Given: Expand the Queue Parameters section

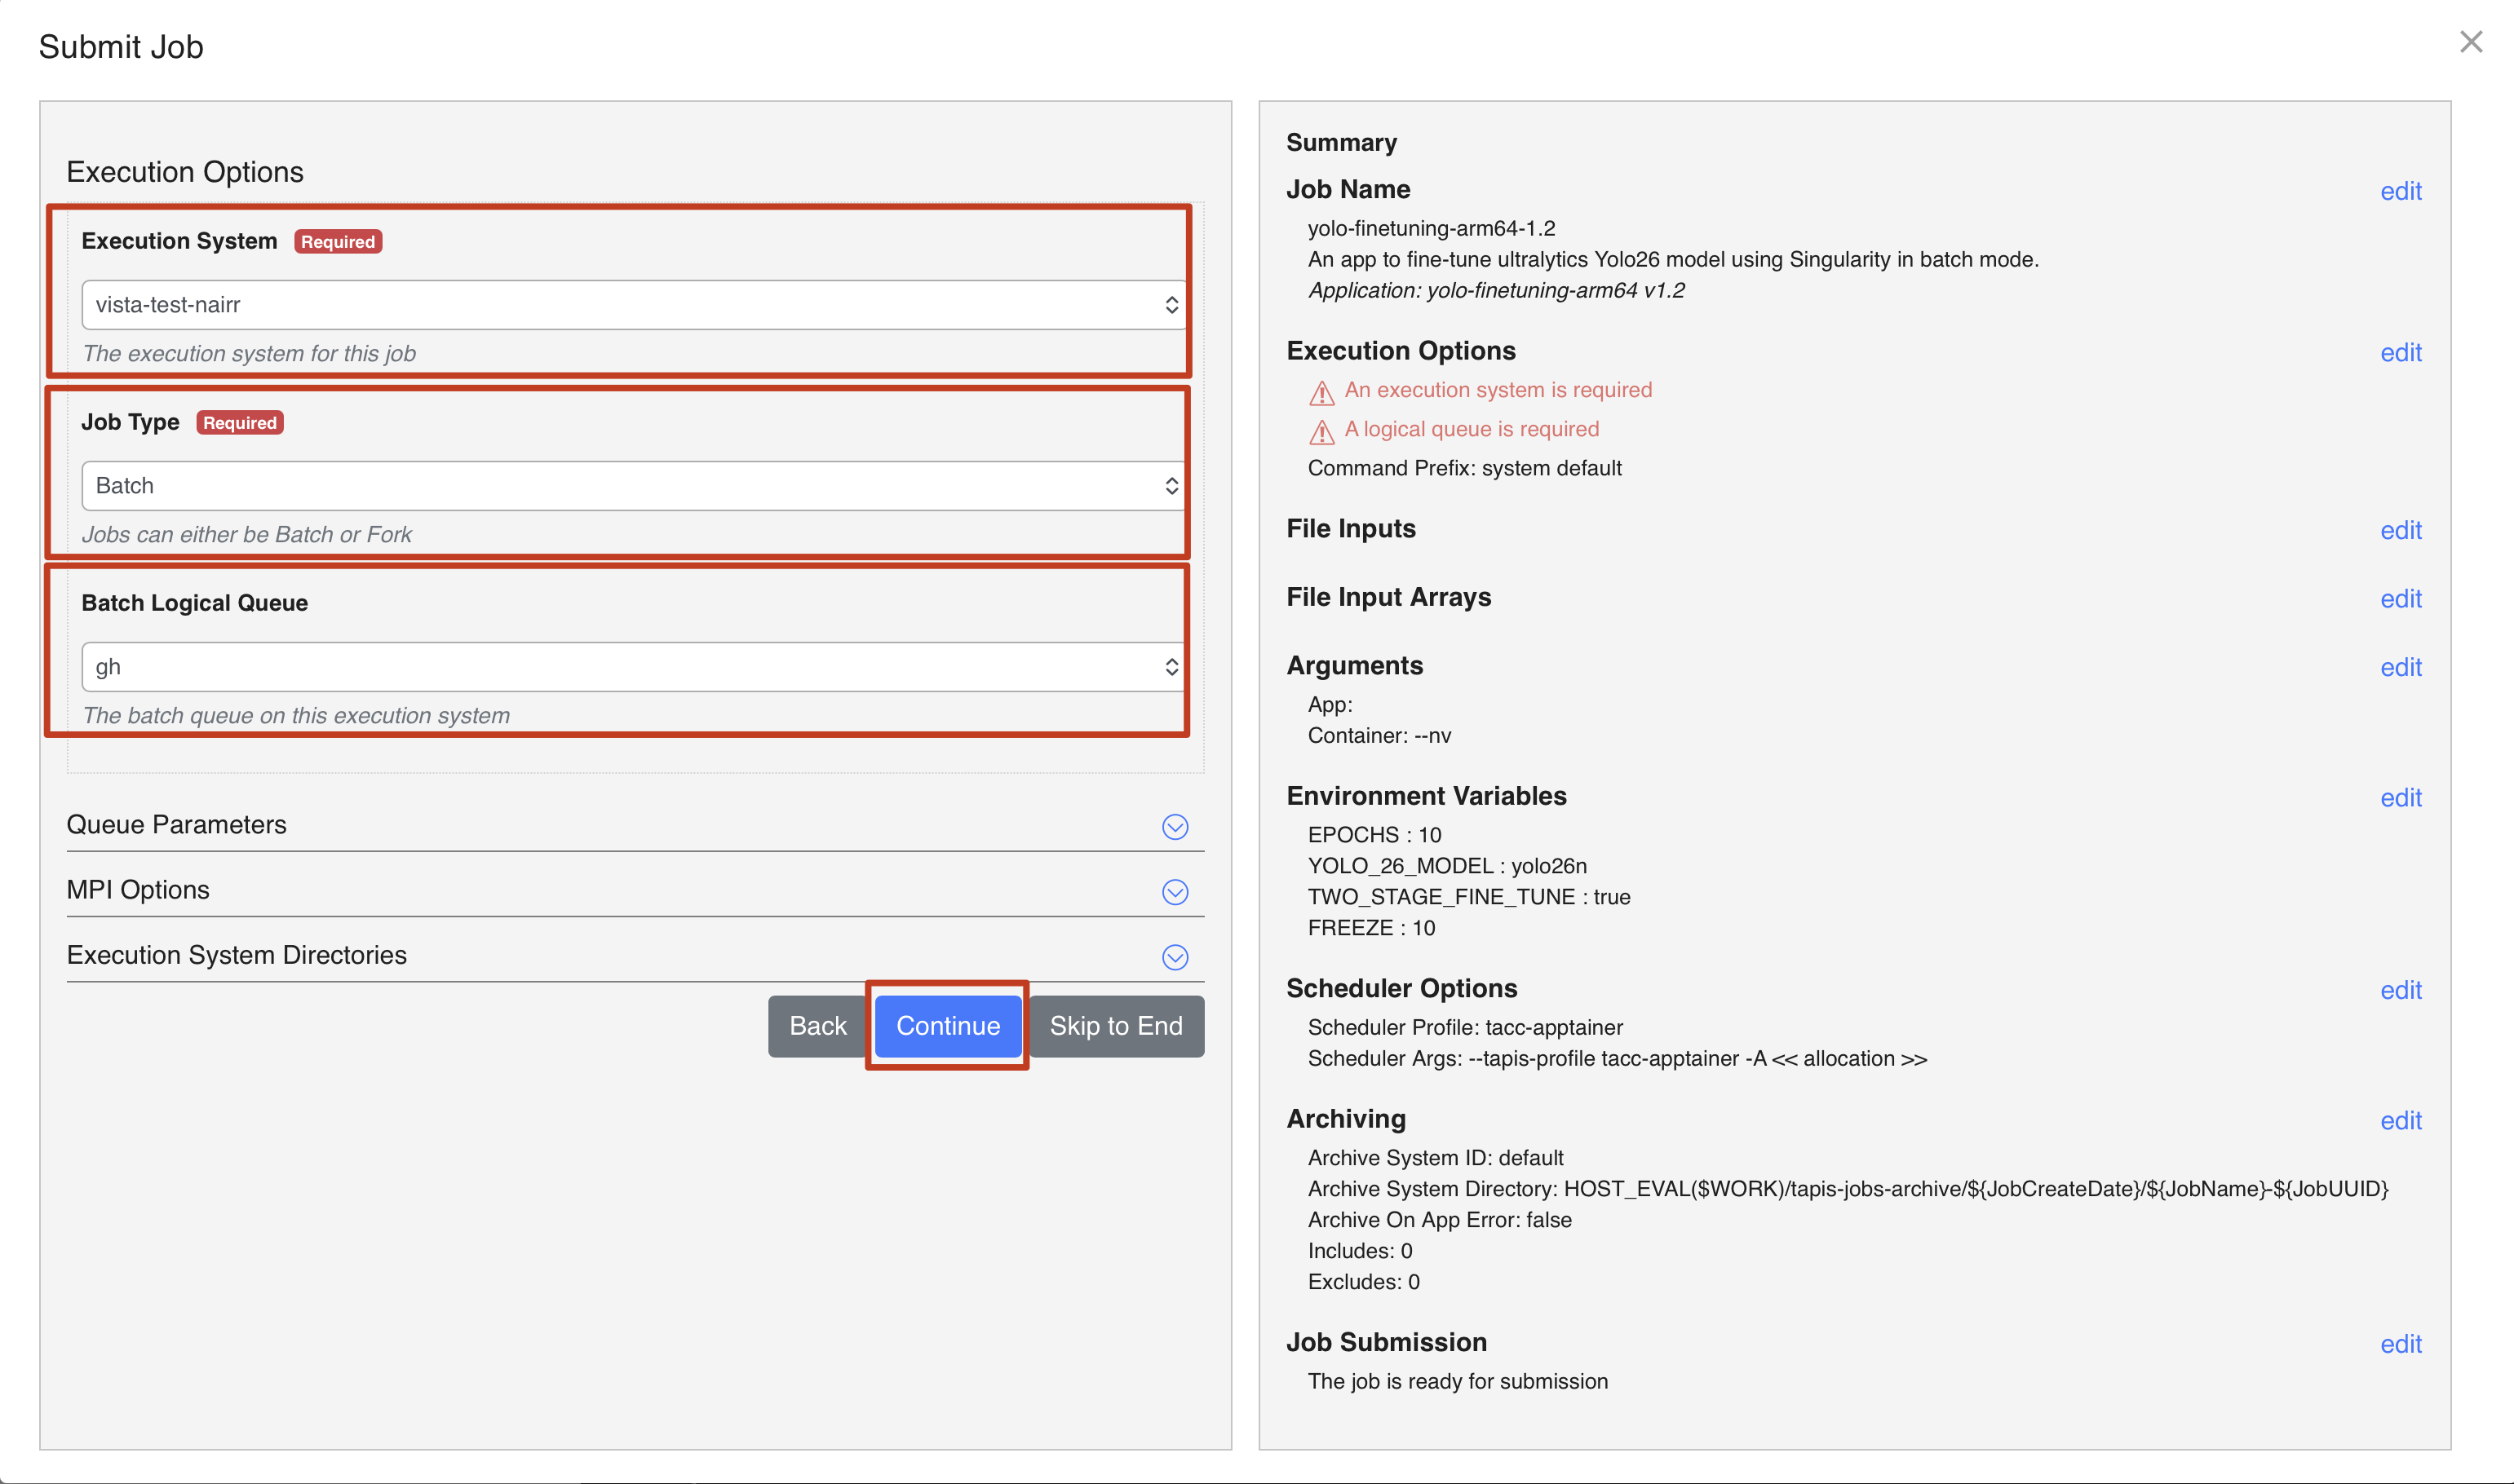Looking at the screenshot, I should (1175, 826).
